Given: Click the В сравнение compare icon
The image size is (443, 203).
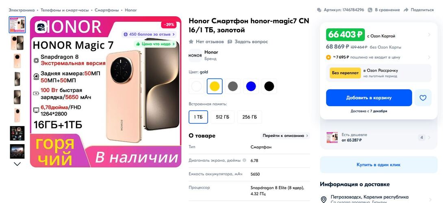Looking at the screenshot, I should point(370,10).
